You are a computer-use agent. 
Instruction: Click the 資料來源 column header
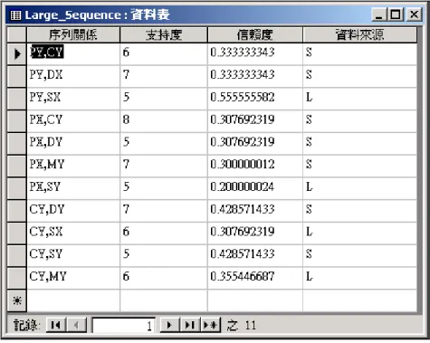point(360,34)
